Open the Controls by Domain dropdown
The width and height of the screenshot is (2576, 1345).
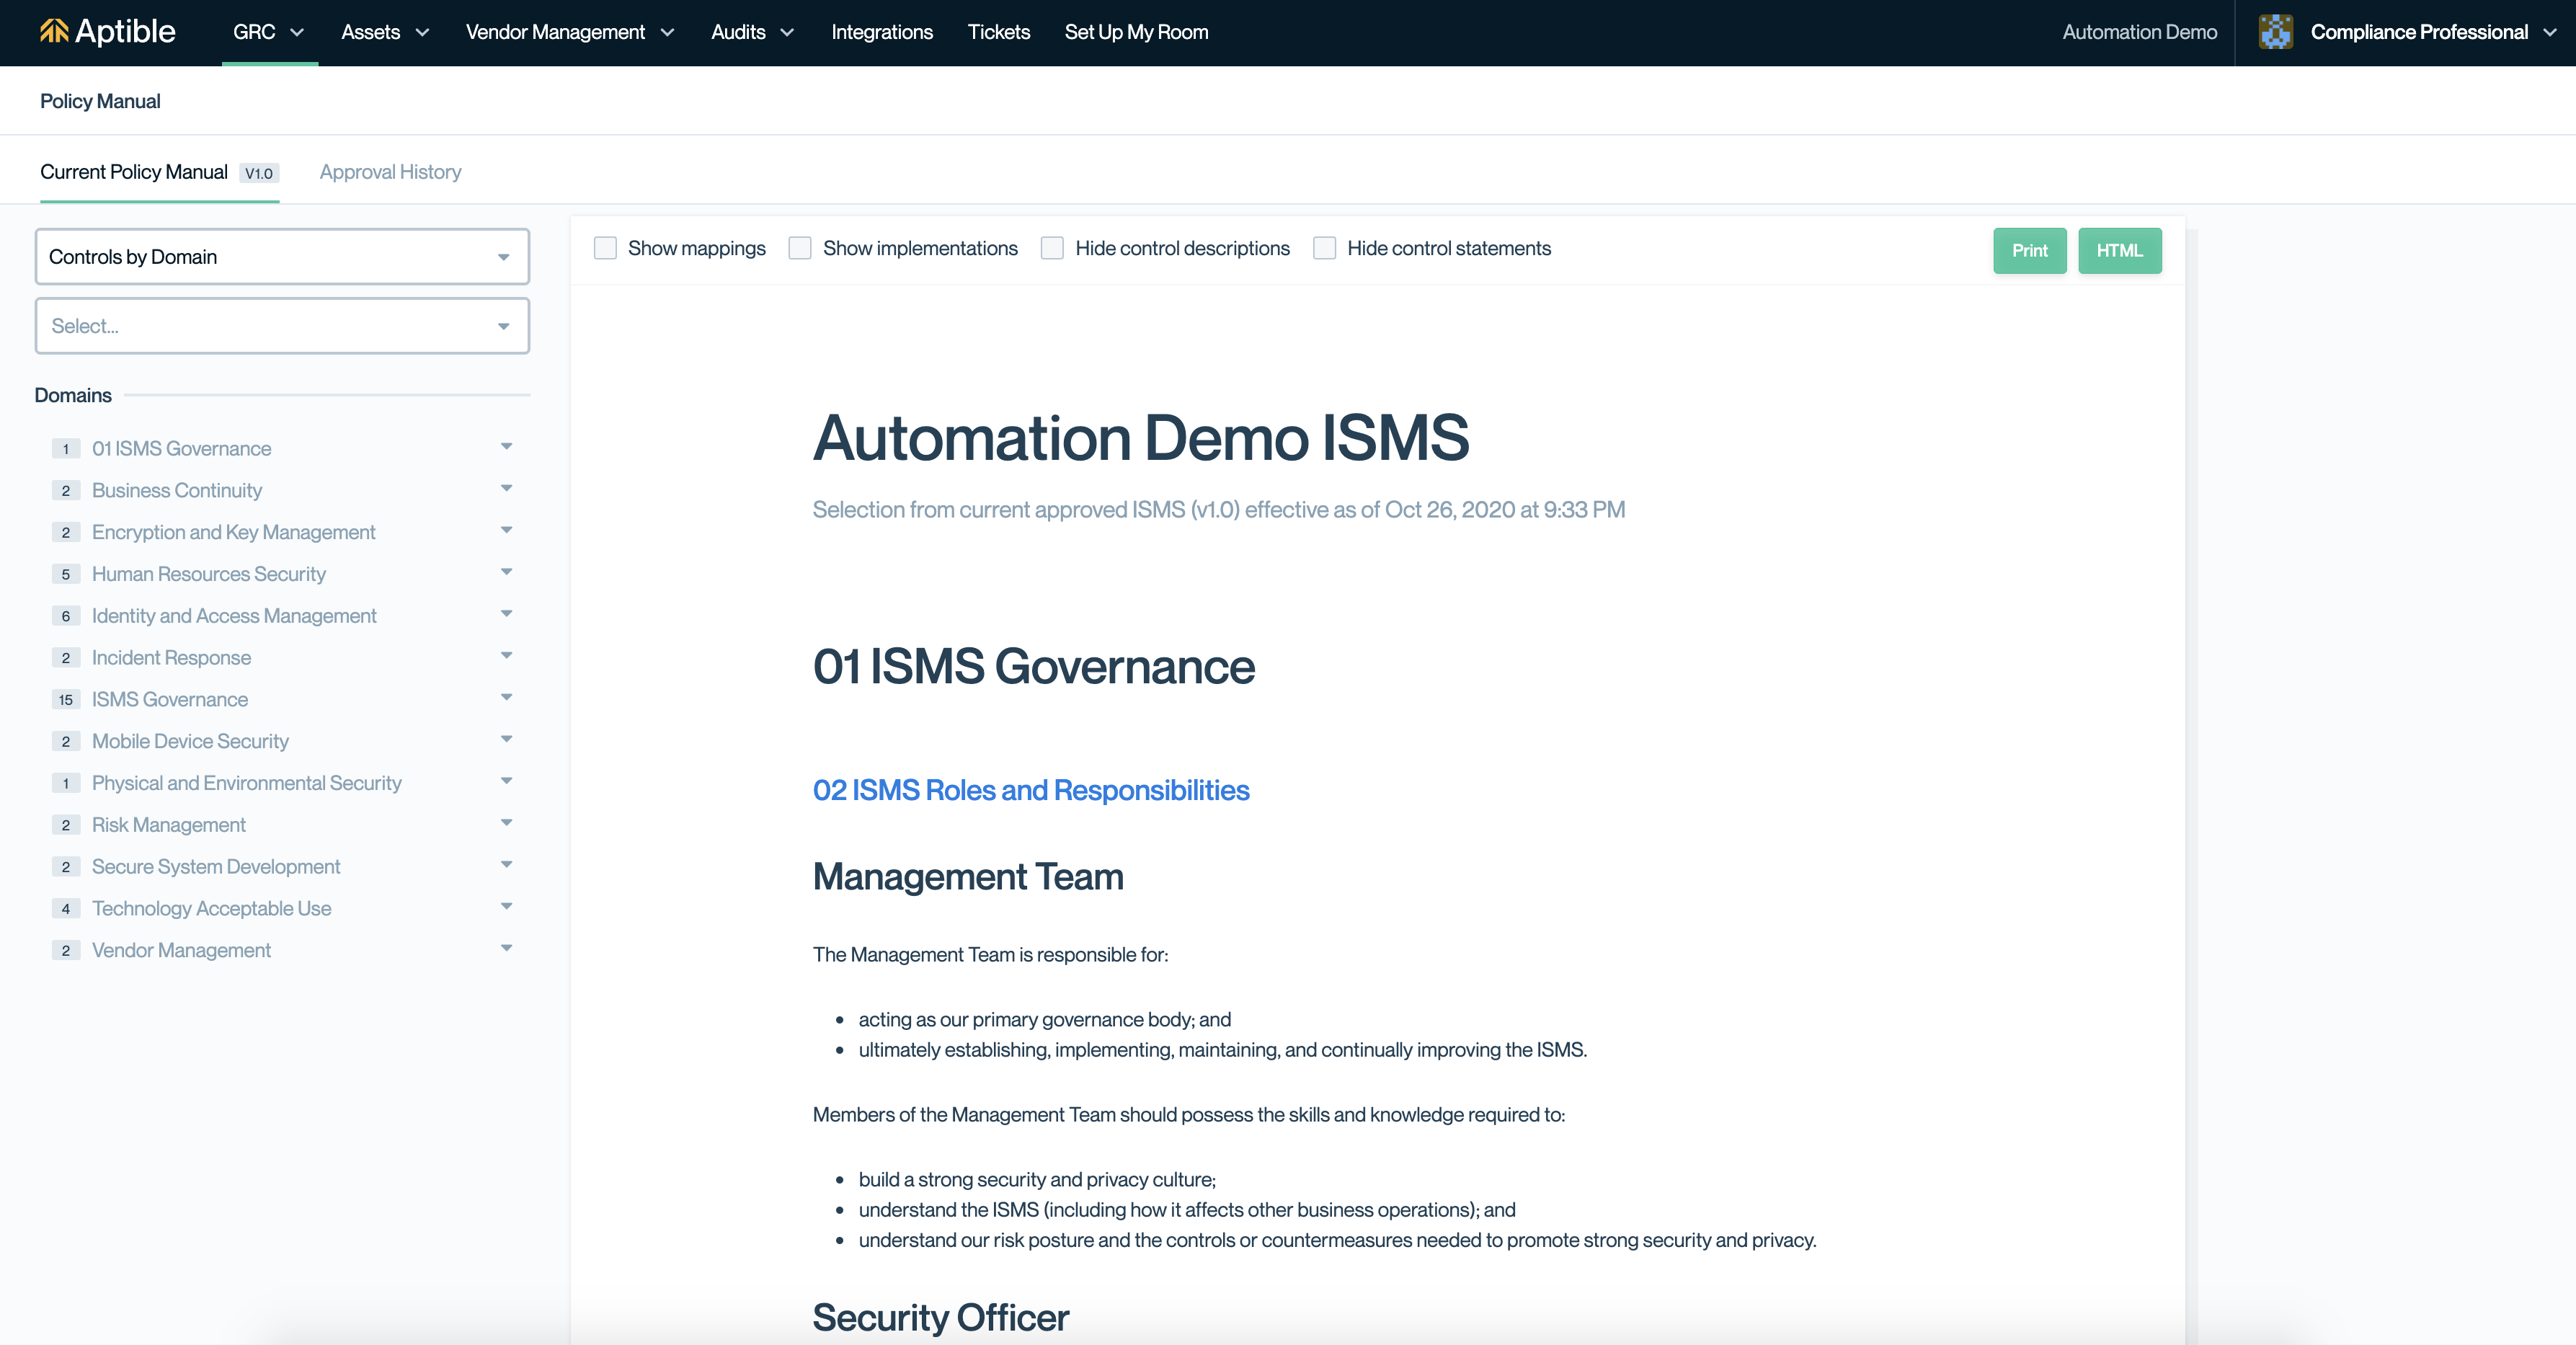282,257
